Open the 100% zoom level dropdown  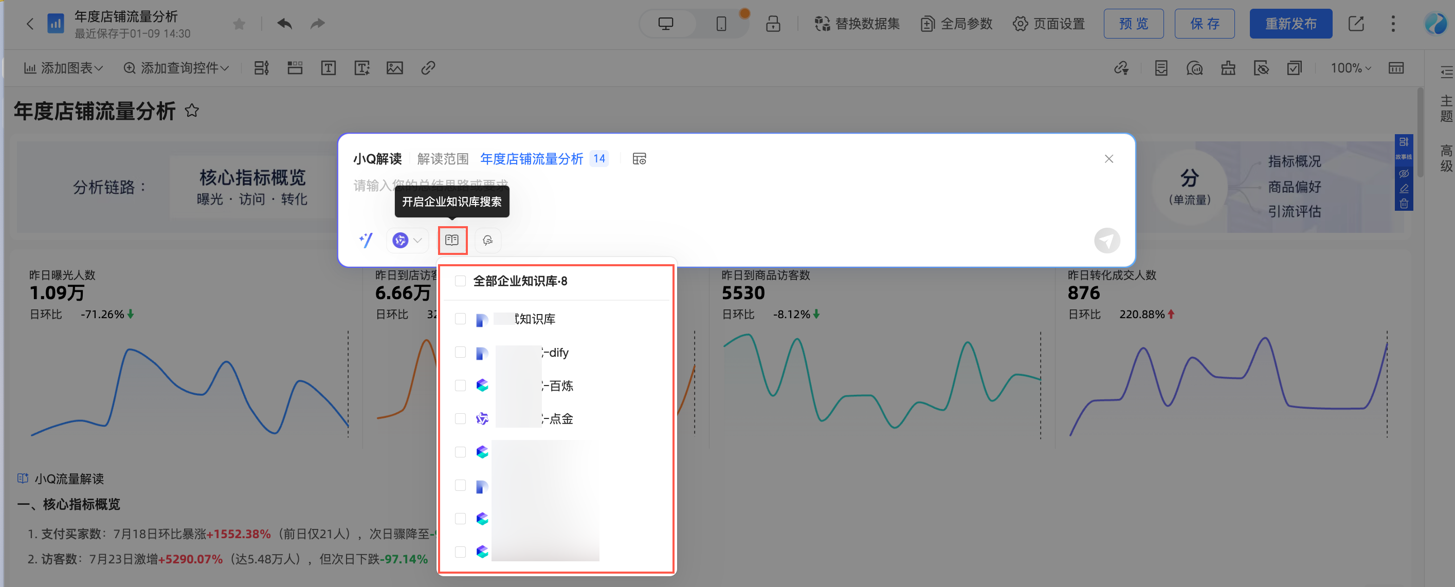[x=1350, y=68]
